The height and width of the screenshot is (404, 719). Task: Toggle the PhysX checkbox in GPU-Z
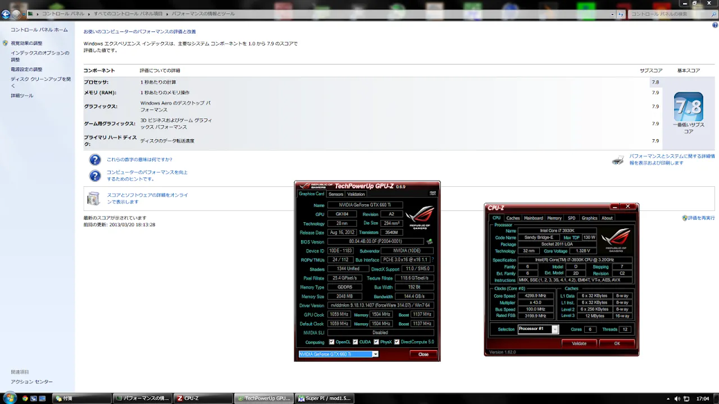click(x=376, y=342)
